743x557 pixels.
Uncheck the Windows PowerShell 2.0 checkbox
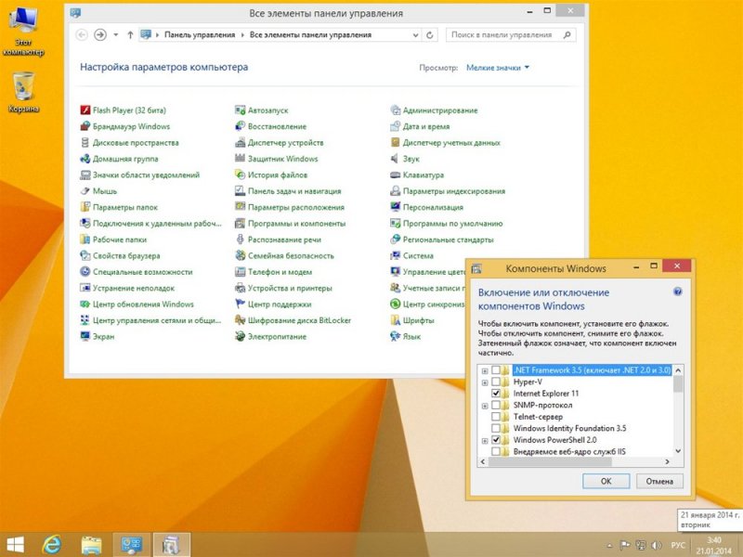496,440
